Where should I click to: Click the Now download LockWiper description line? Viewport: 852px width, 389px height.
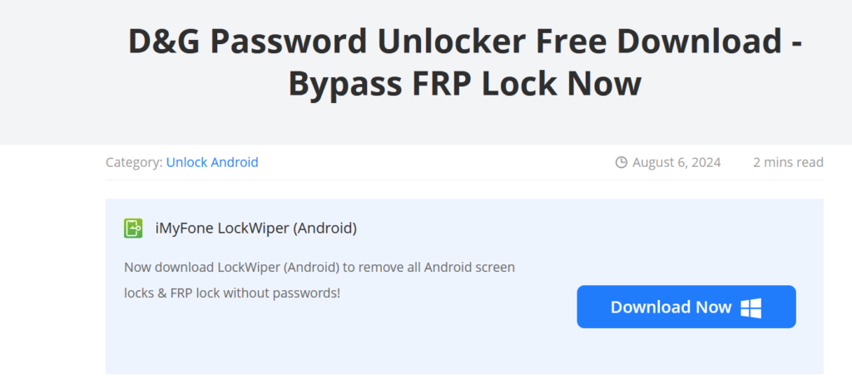point(319,268)
